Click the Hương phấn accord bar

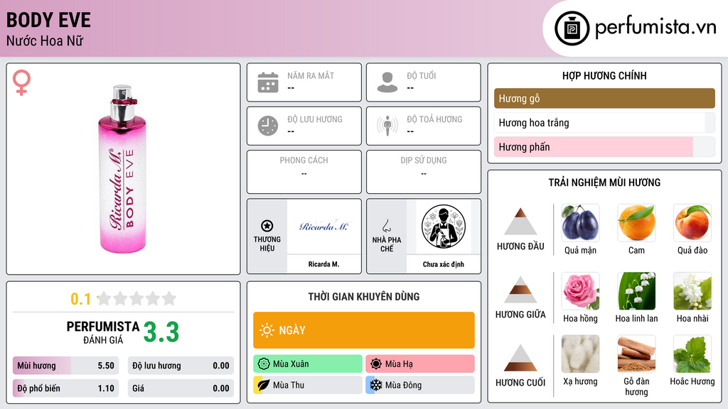pos(604,146)
